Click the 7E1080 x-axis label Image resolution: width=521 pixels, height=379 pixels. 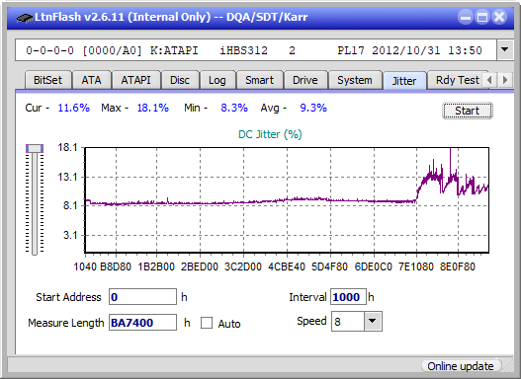tap(416, 266)
